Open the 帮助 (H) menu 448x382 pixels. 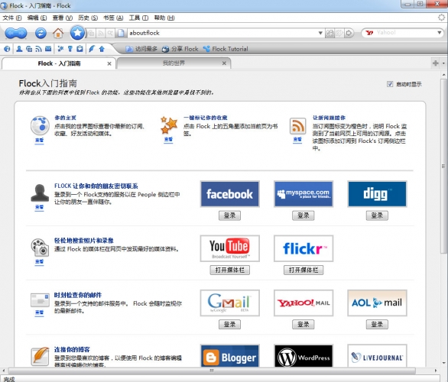[x=164, y=18]
